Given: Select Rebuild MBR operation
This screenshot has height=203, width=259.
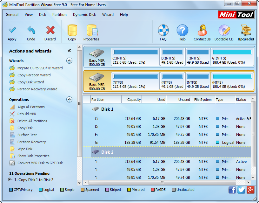Looking at the screenshot, I should [x=27, y=114].
